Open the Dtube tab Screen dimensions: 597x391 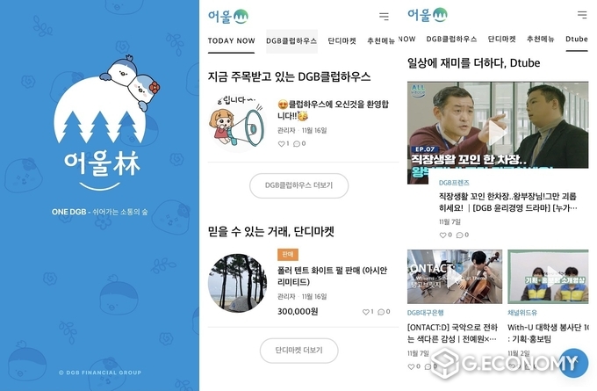tap(577, 39)
